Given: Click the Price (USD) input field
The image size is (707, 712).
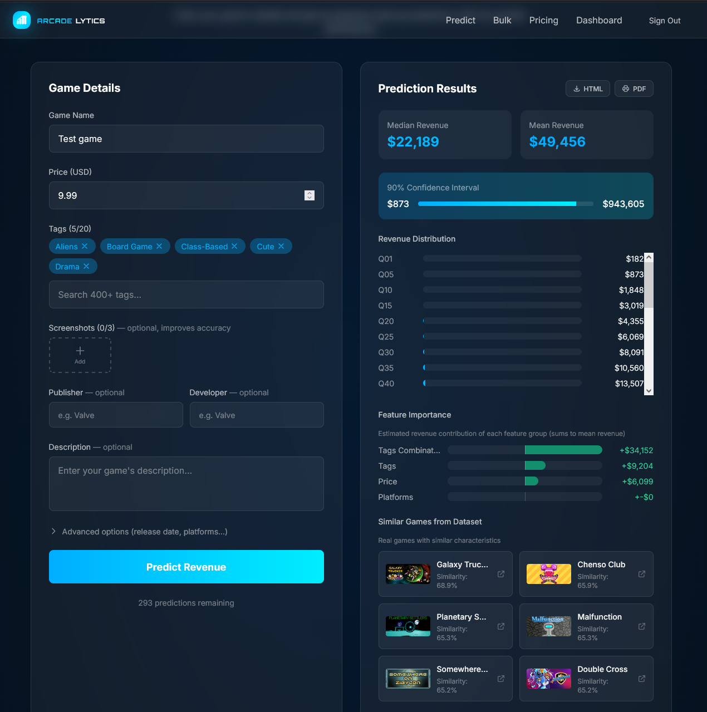Looking at the screenshot, I should tap(186, 195).
